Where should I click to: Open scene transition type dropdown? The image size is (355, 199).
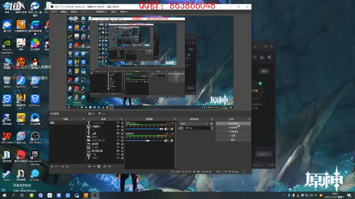point(193,124)
